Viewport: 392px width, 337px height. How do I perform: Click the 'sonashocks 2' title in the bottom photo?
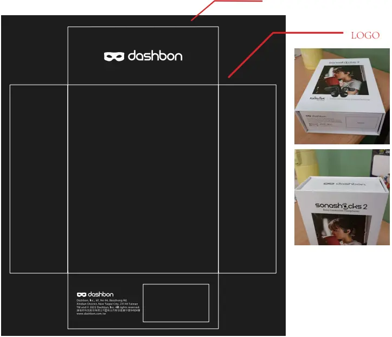pos(341,206)
